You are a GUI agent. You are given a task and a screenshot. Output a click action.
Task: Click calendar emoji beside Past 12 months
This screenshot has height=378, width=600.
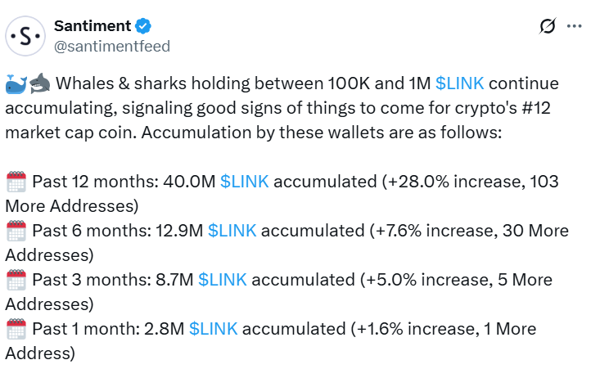[16, 182]
